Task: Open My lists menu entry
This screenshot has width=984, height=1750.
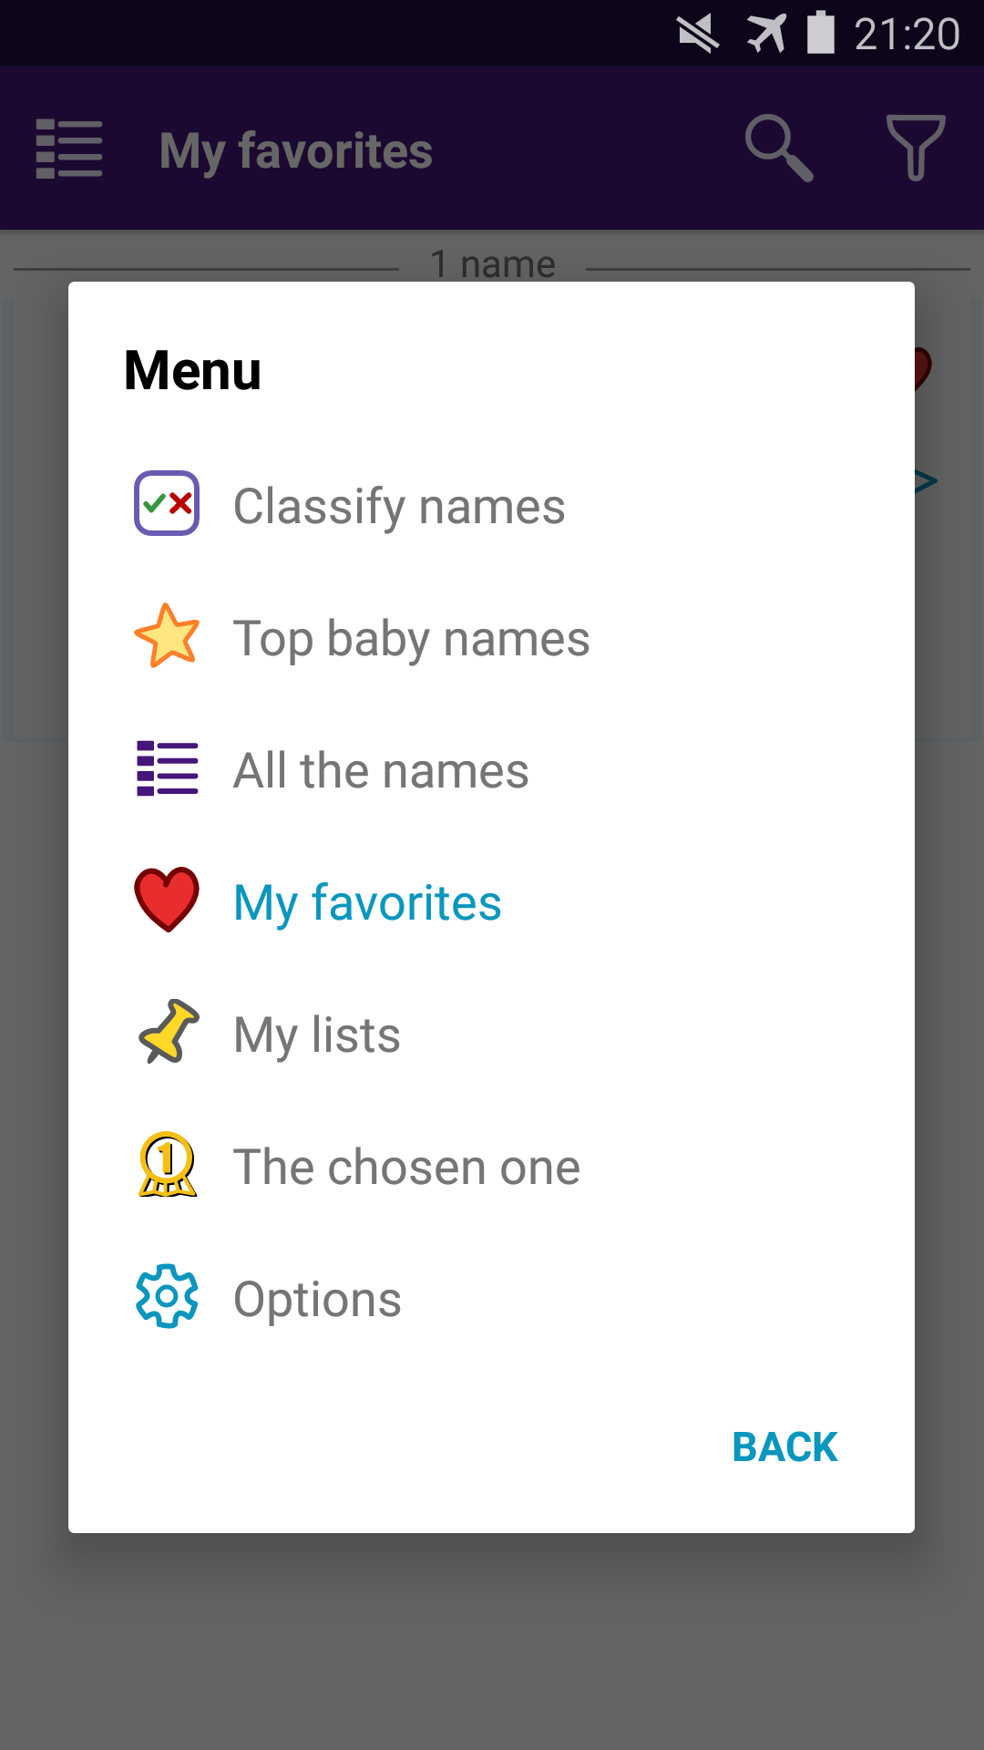Action: coord(317,1035)
